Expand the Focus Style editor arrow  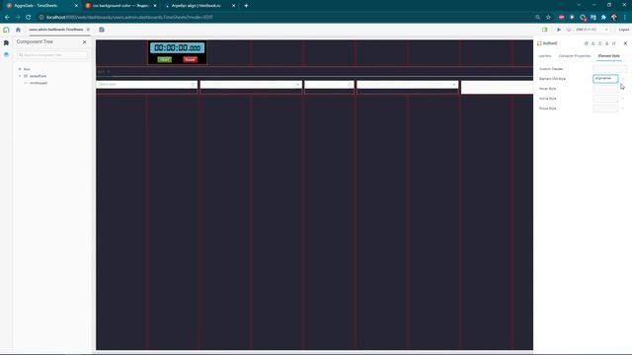623,108
